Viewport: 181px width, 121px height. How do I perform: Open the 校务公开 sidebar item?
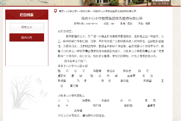click(x=27, y=27)
